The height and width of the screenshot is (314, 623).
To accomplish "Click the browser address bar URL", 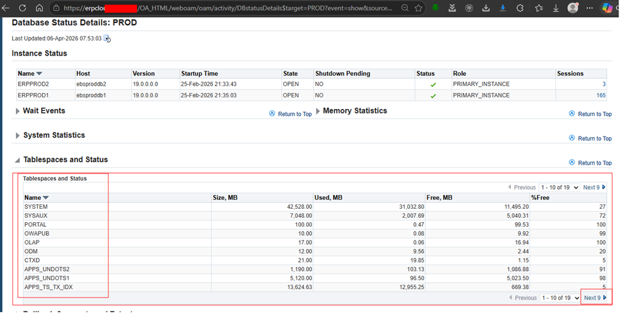I will pyautogui.click(x=224, y=8).
